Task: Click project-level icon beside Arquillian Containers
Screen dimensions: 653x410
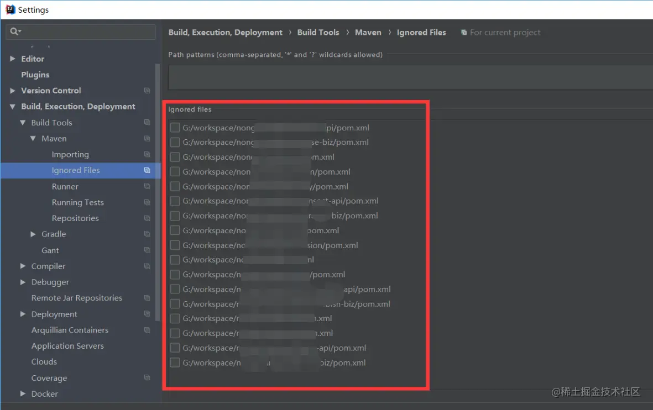Action: tap(147, 330)
